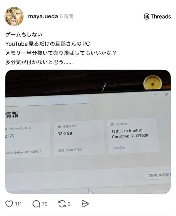Click the この PC の名前 button
The height and width of the screenshot is (216, 176).
click(x=158, y=175)
